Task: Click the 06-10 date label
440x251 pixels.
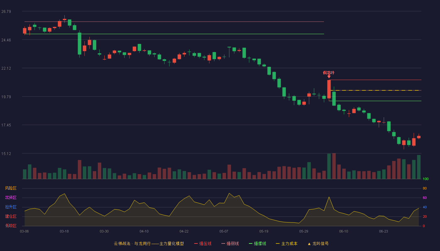Action: coord(344,231)
